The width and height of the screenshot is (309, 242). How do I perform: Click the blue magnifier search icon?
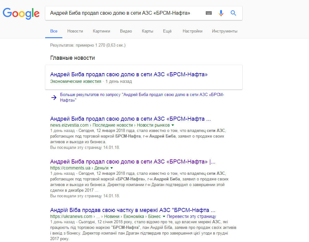click(233, 13)
